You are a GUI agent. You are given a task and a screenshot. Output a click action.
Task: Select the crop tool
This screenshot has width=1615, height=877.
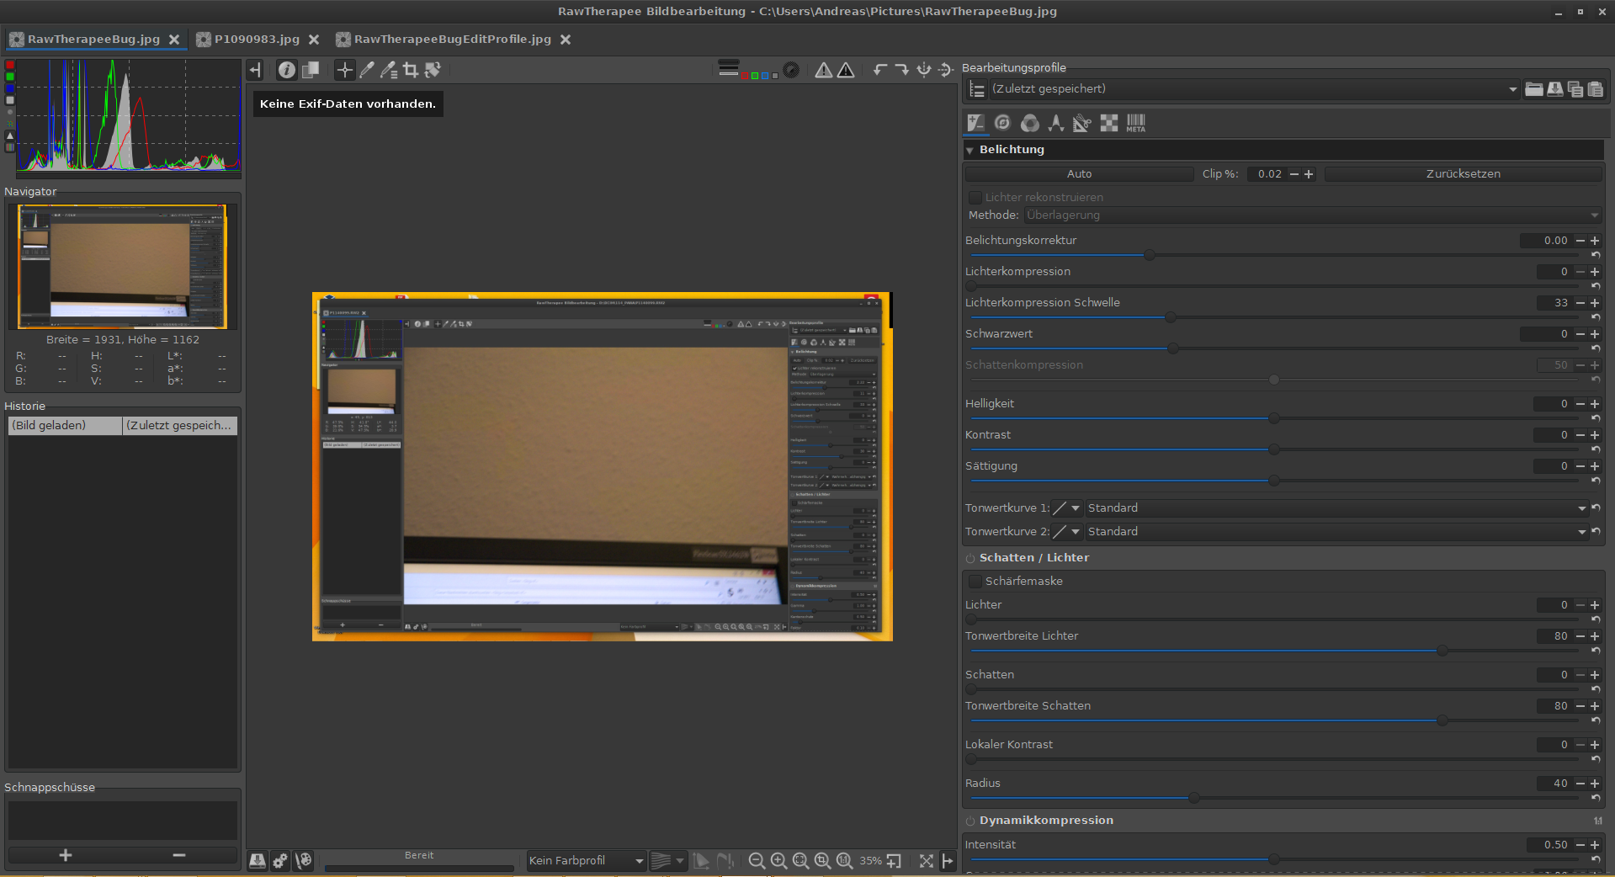(411, 70)
